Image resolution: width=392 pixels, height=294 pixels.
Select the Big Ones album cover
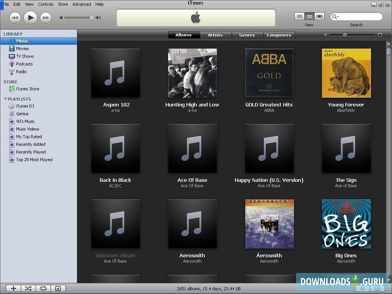pos(346,224)
